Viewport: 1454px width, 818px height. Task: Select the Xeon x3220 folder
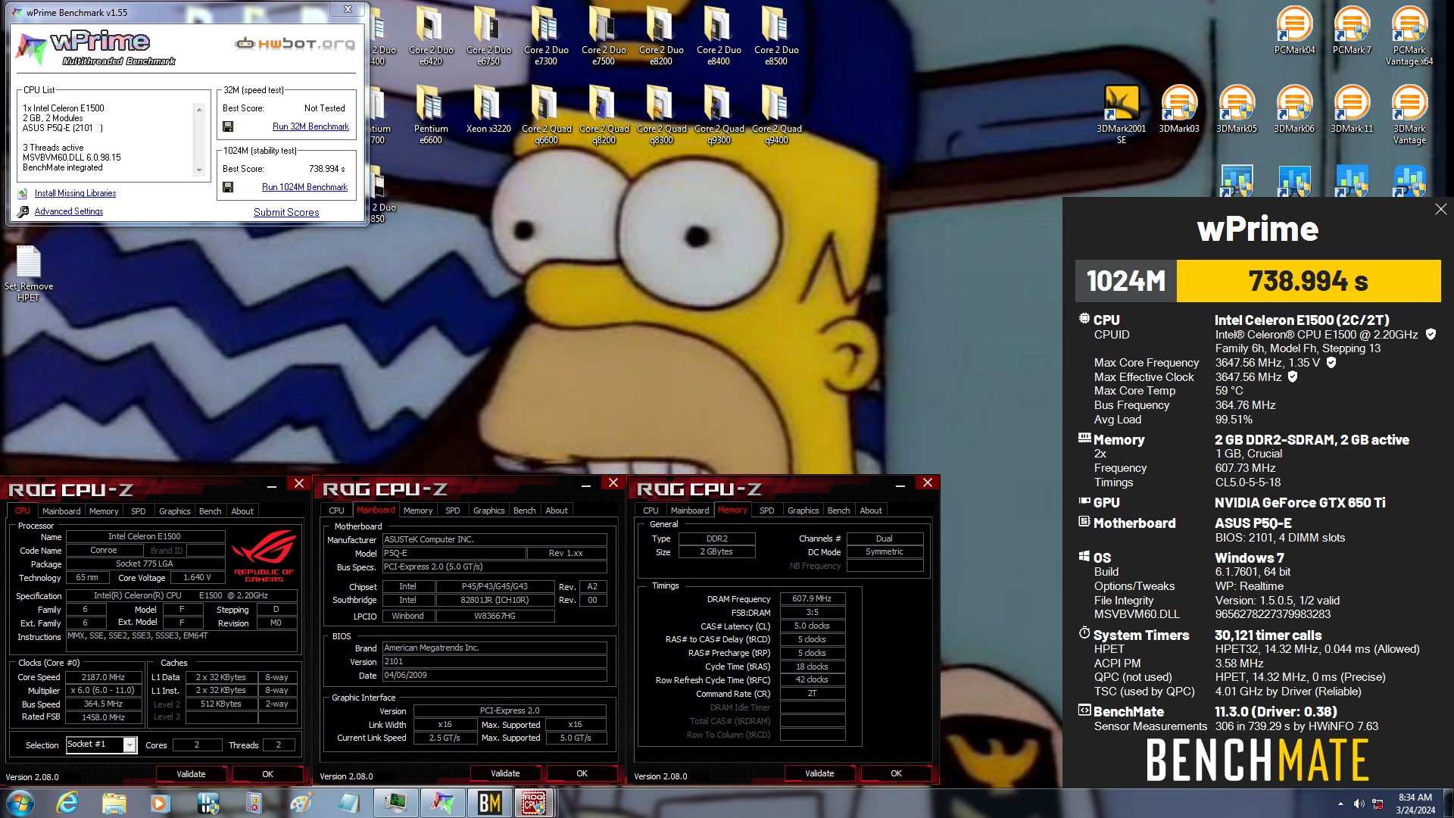(488, 109)
